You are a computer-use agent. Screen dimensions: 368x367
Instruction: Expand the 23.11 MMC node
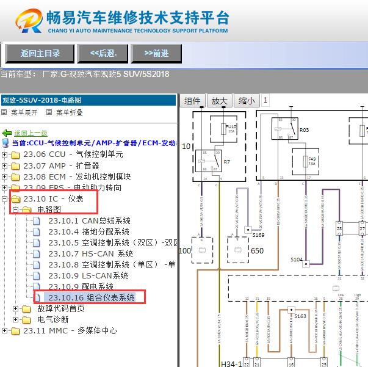click(x=4, y=330)
